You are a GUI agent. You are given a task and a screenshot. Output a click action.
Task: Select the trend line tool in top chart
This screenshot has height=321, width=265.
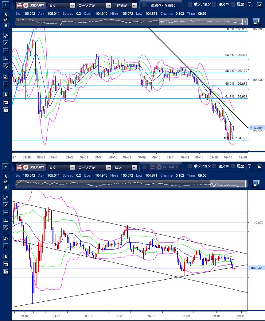tap(6, 43)
